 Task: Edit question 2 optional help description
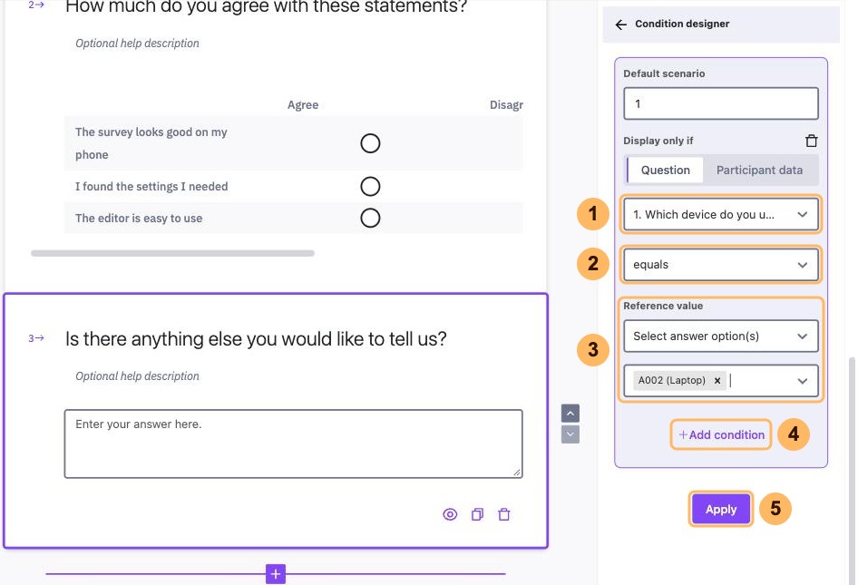click(137, 44)
